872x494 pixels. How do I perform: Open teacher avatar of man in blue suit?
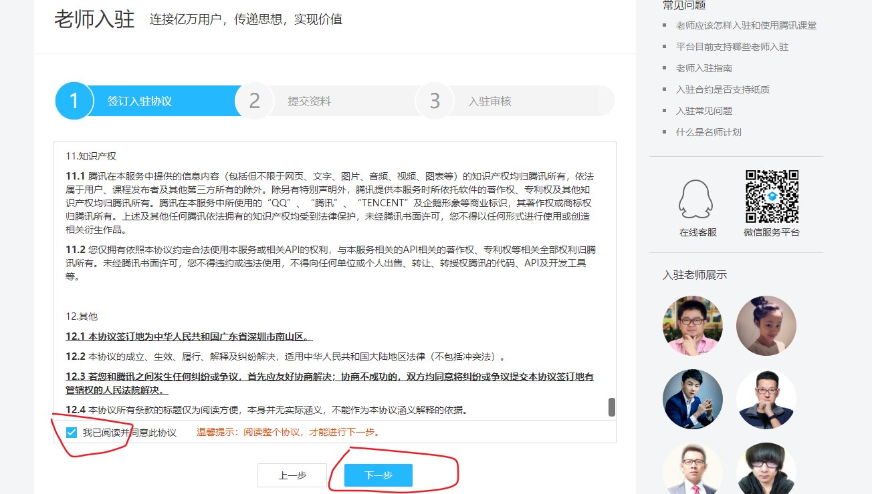[x=693, y=399]
